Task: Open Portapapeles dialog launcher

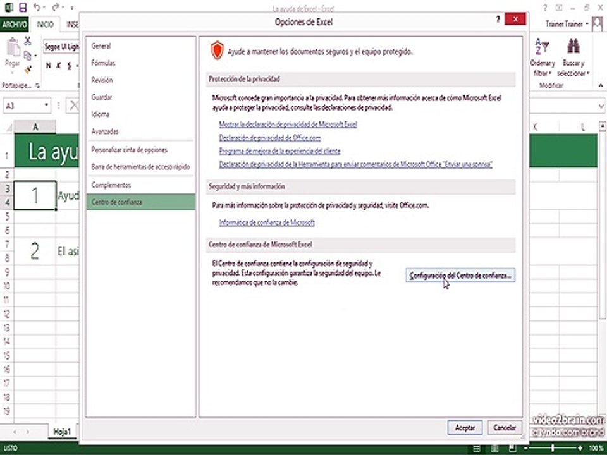Action: coord(37,86)
